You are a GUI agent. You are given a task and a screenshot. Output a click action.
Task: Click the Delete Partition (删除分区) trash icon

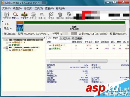click(x=60, y=16)
